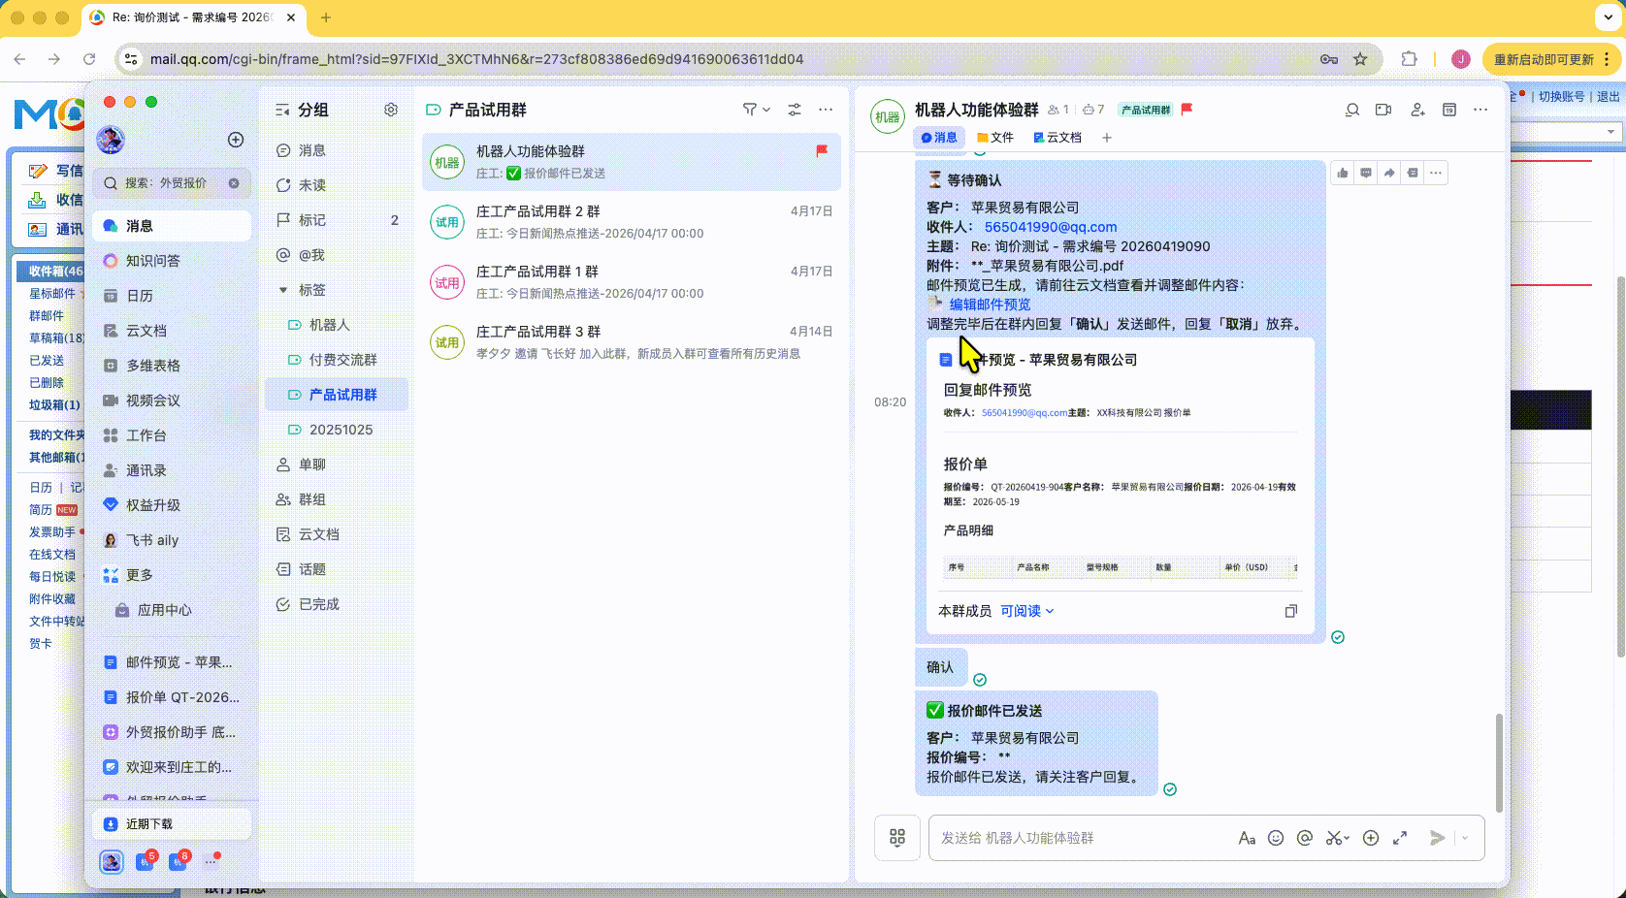The width and height of the screenshot is (1626, 898).
Task: Open the filter dropdown in 产品试用群 list
Action: tap(756, 110)
